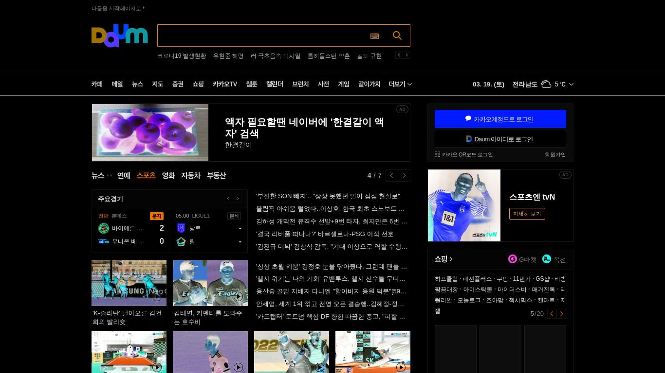Click the Daum logo
665x373 pixels.
[119, 35]
